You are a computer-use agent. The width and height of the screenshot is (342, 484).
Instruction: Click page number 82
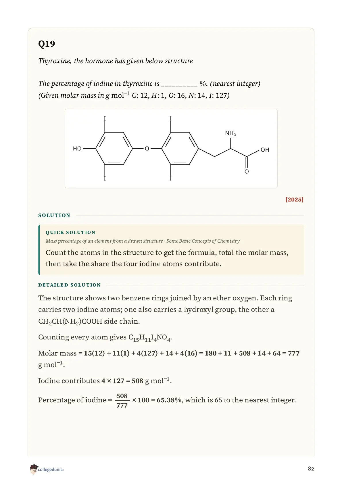tap(311, 469)
